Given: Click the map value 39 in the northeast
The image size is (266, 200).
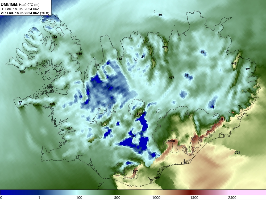Looking at the screenshot, I should [x=202, y=52].
